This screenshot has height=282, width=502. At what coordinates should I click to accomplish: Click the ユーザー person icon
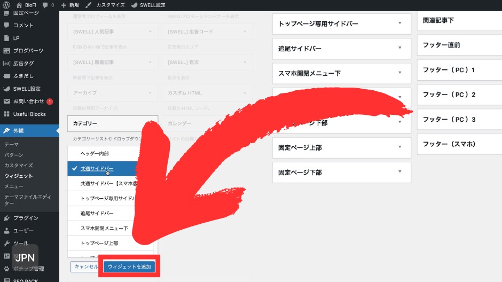(6, 231)
